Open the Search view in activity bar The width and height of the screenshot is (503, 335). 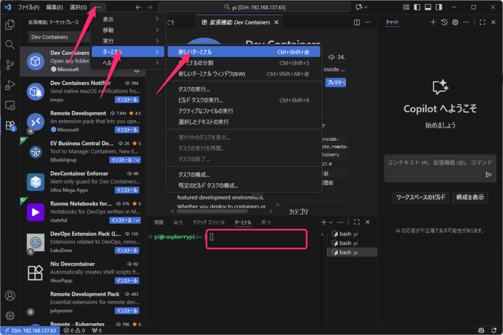[x=10, y=45]
